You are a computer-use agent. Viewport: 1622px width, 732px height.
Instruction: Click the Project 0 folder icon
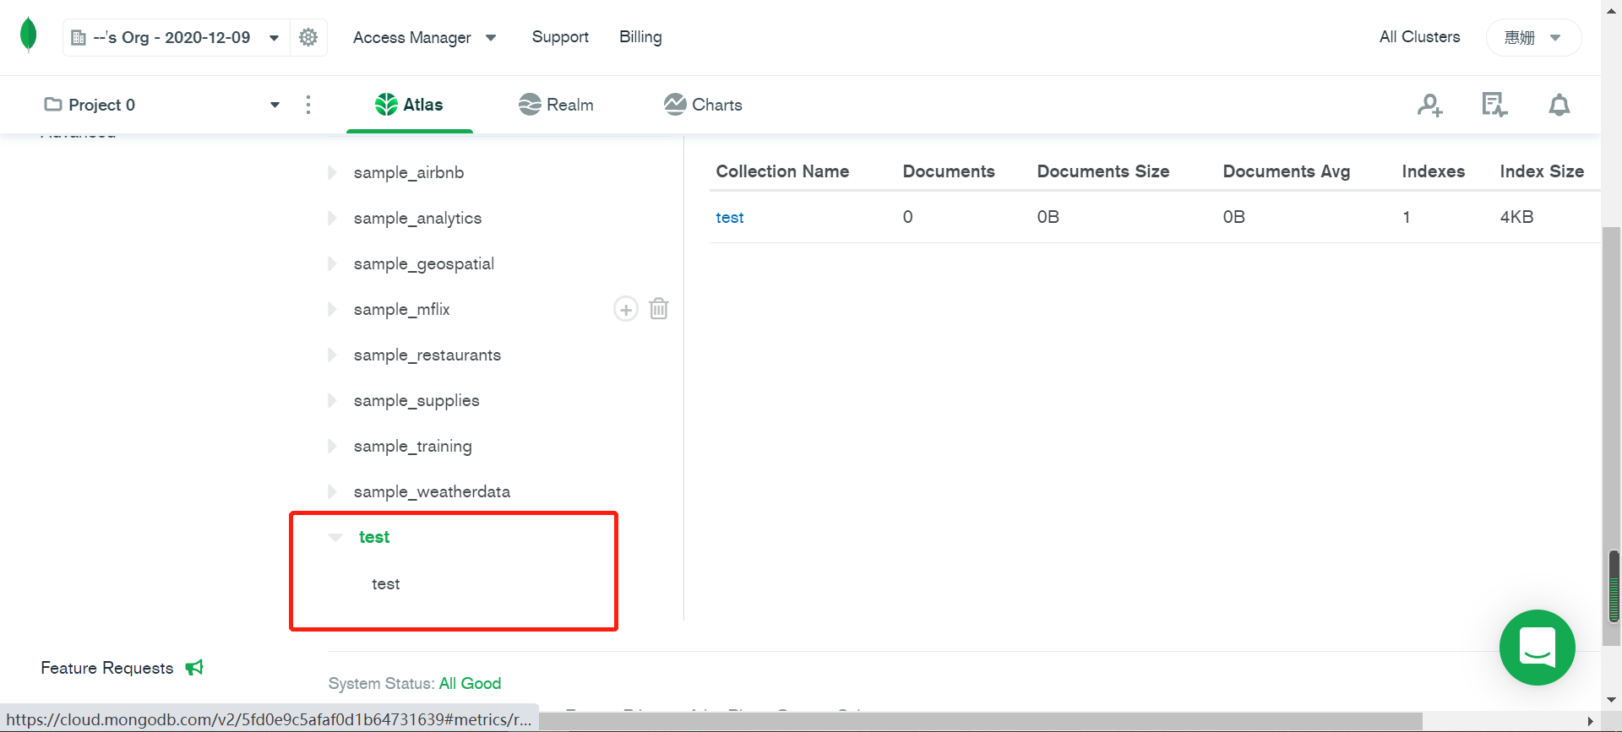tap(53, 104)
